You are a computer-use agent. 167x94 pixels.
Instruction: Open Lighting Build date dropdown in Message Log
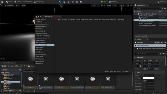coord(117,71)
